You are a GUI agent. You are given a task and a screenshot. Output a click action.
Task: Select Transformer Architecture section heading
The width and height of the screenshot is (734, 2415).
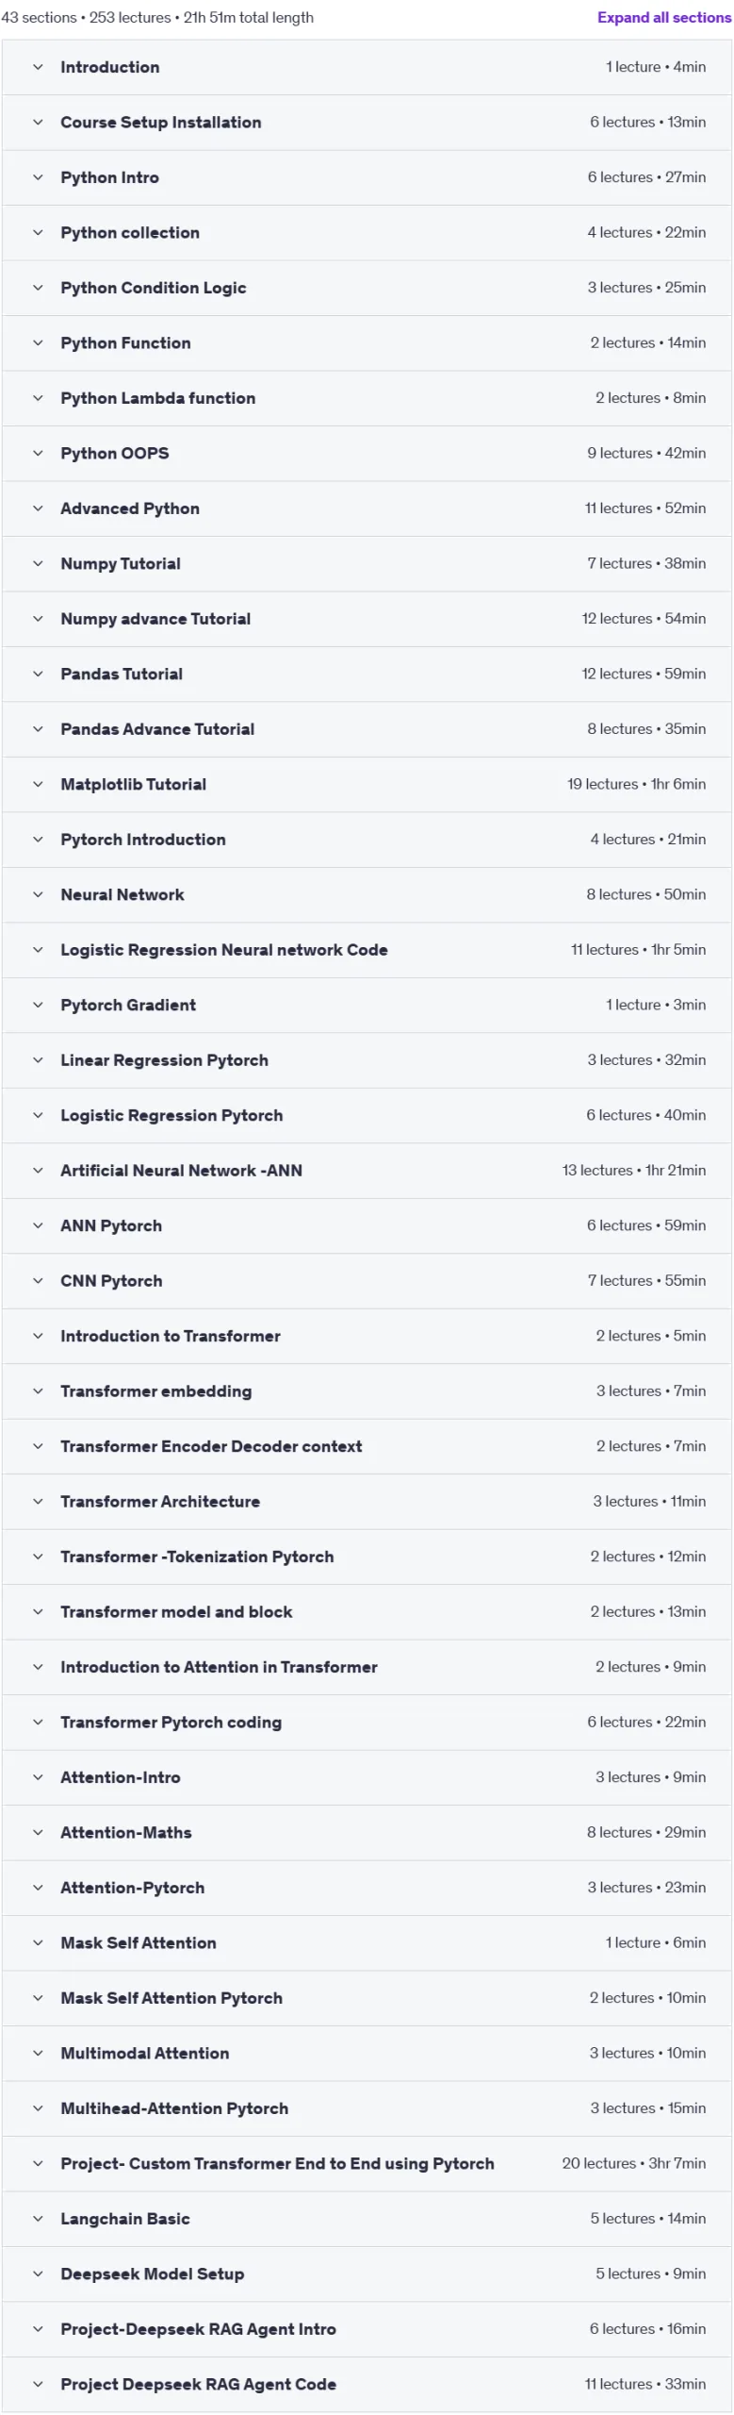pyautogui.click(x=160, y=1501)
